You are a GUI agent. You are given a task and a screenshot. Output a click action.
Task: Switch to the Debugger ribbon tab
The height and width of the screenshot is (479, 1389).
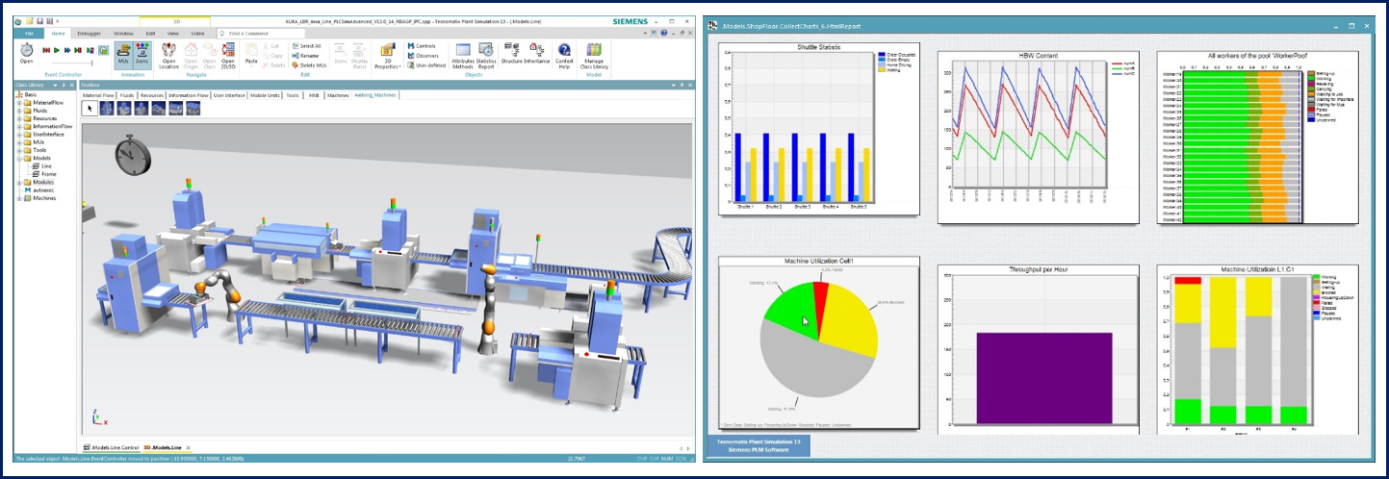88,33
